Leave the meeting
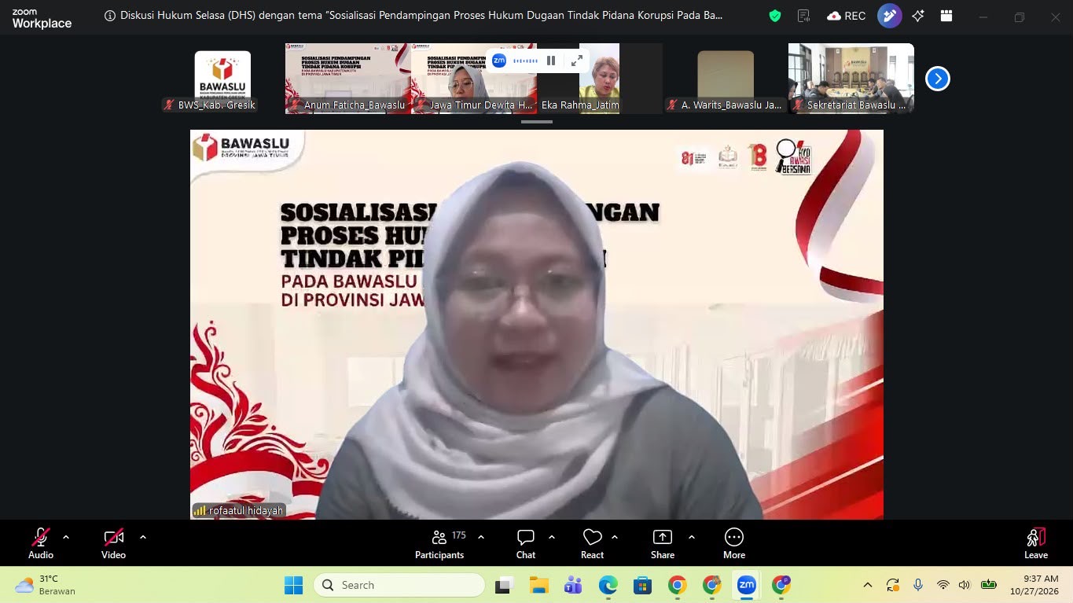The width and height of the screenshot is (1073, 603). [1036, 543]
